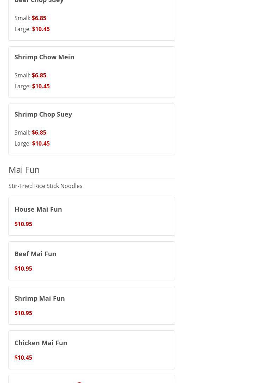Viewport: 277px width, 383px height.
Task: Open the Shrimp Mai Fun item
Action: coord(40,298)
